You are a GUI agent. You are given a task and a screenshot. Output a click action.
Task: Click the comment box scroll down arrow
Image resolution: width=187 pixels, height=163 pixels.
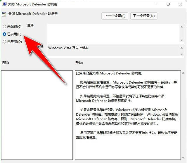point(181,40)
